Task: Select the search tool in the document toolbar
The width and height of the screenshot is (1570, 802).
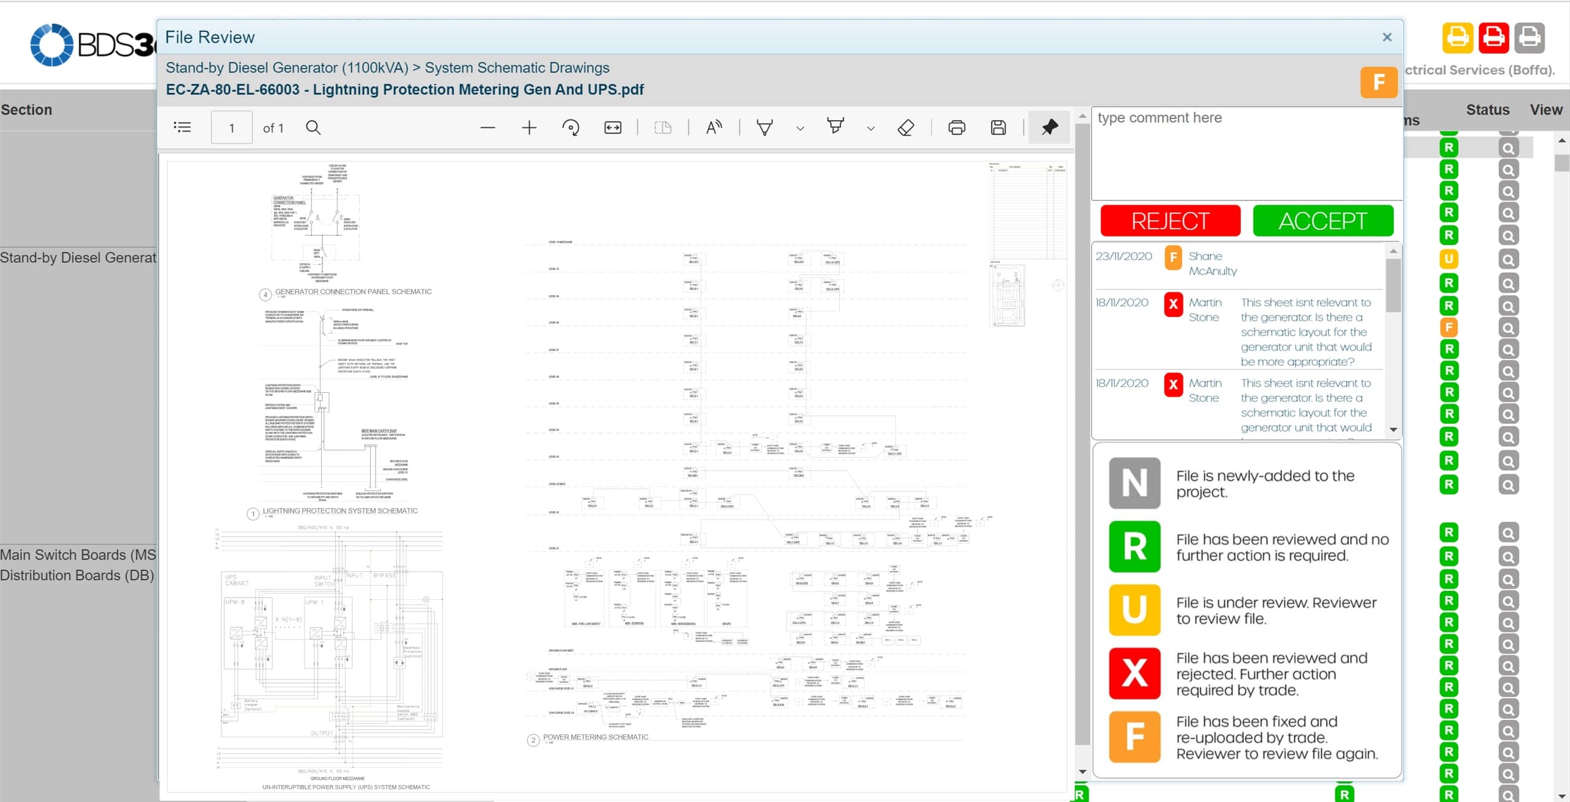Action: coord(313,127)
